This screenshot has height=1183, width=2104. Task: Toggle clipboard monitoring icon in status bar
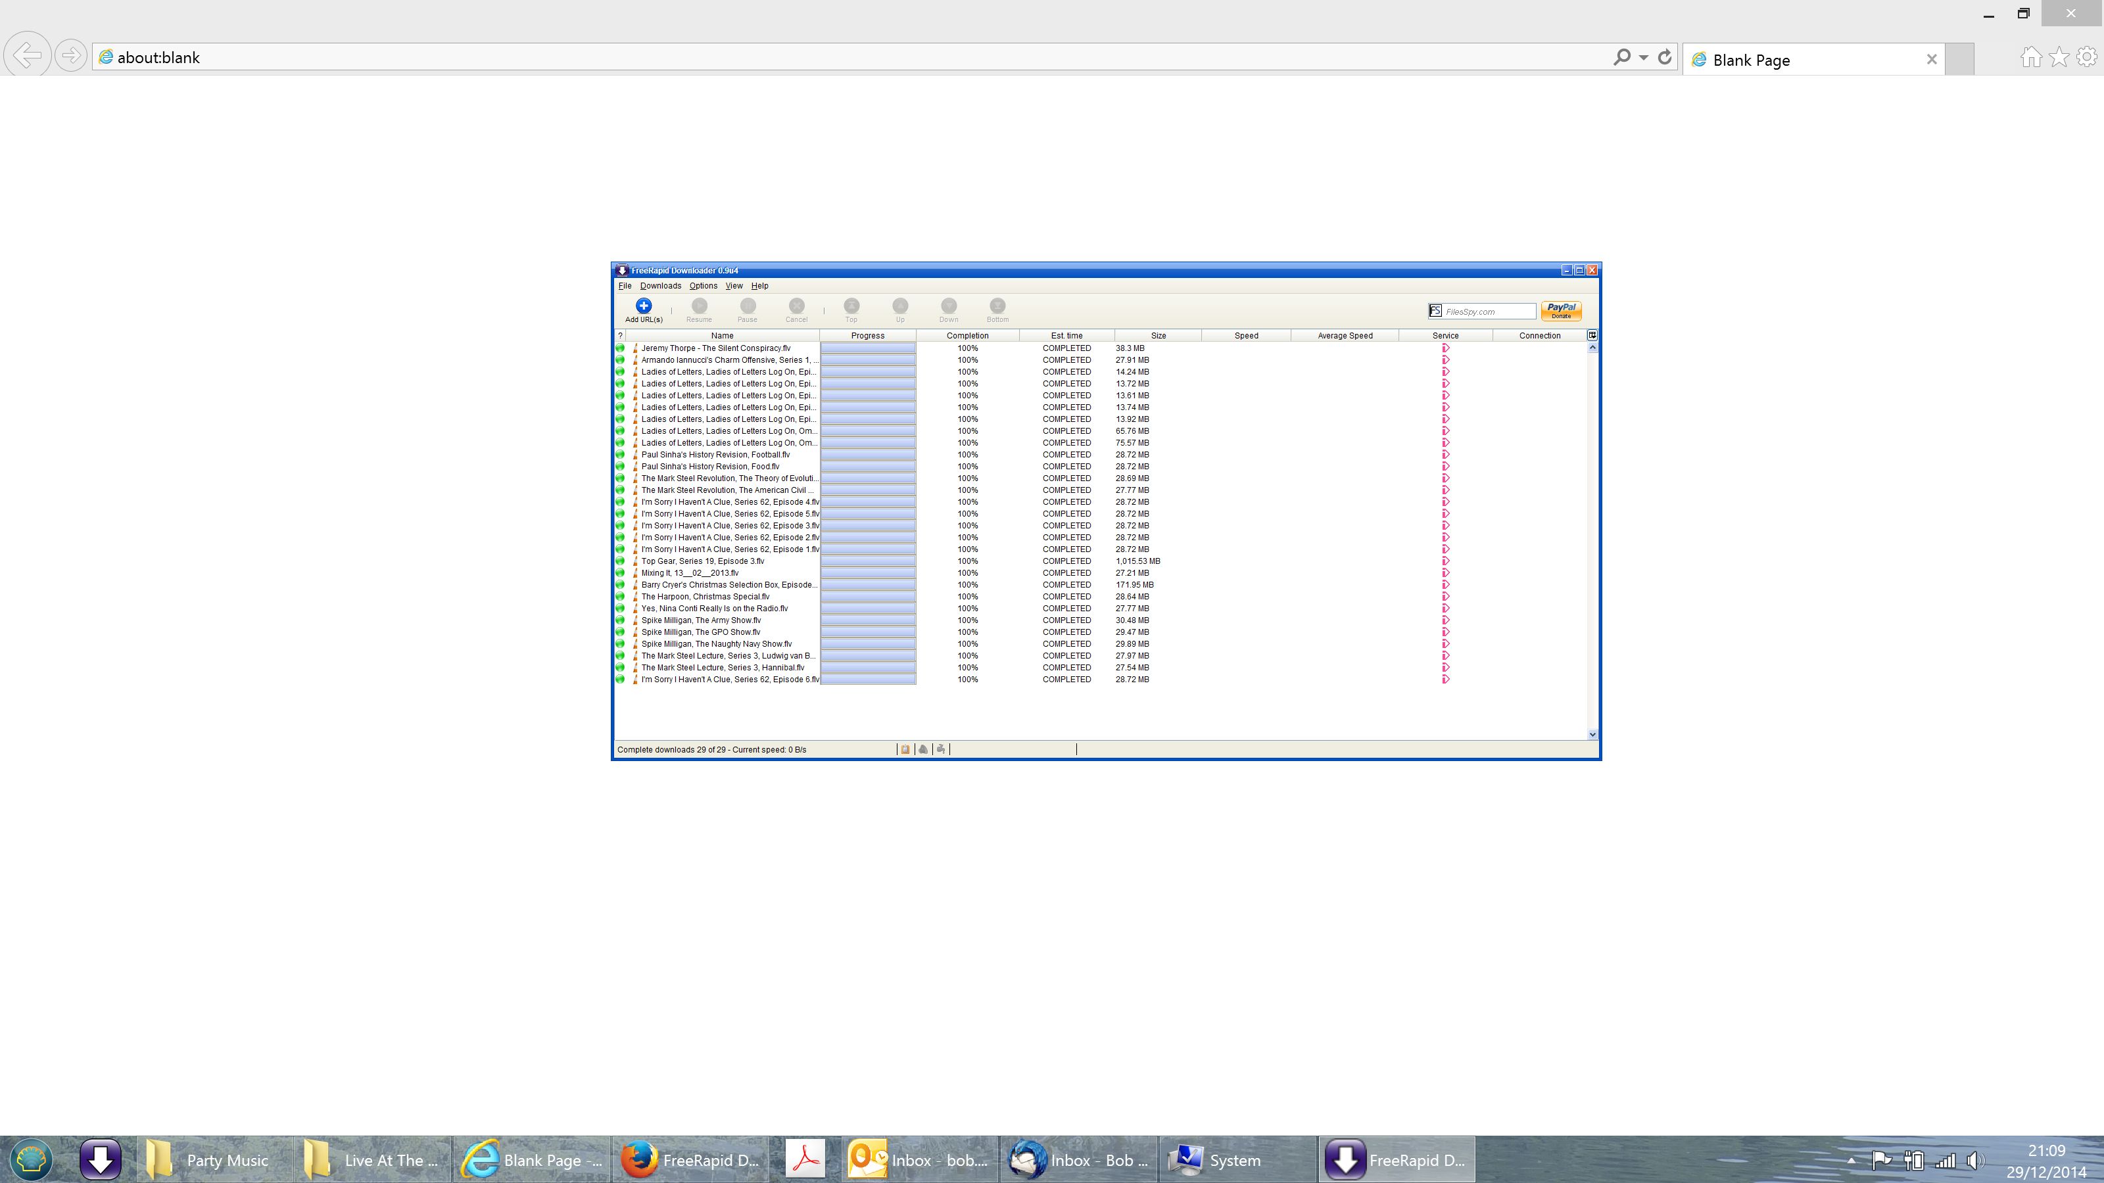(905, 749)
